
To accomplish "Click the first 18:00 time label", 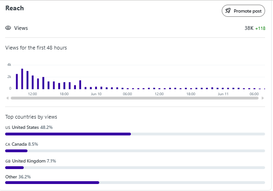I will 64,94.
